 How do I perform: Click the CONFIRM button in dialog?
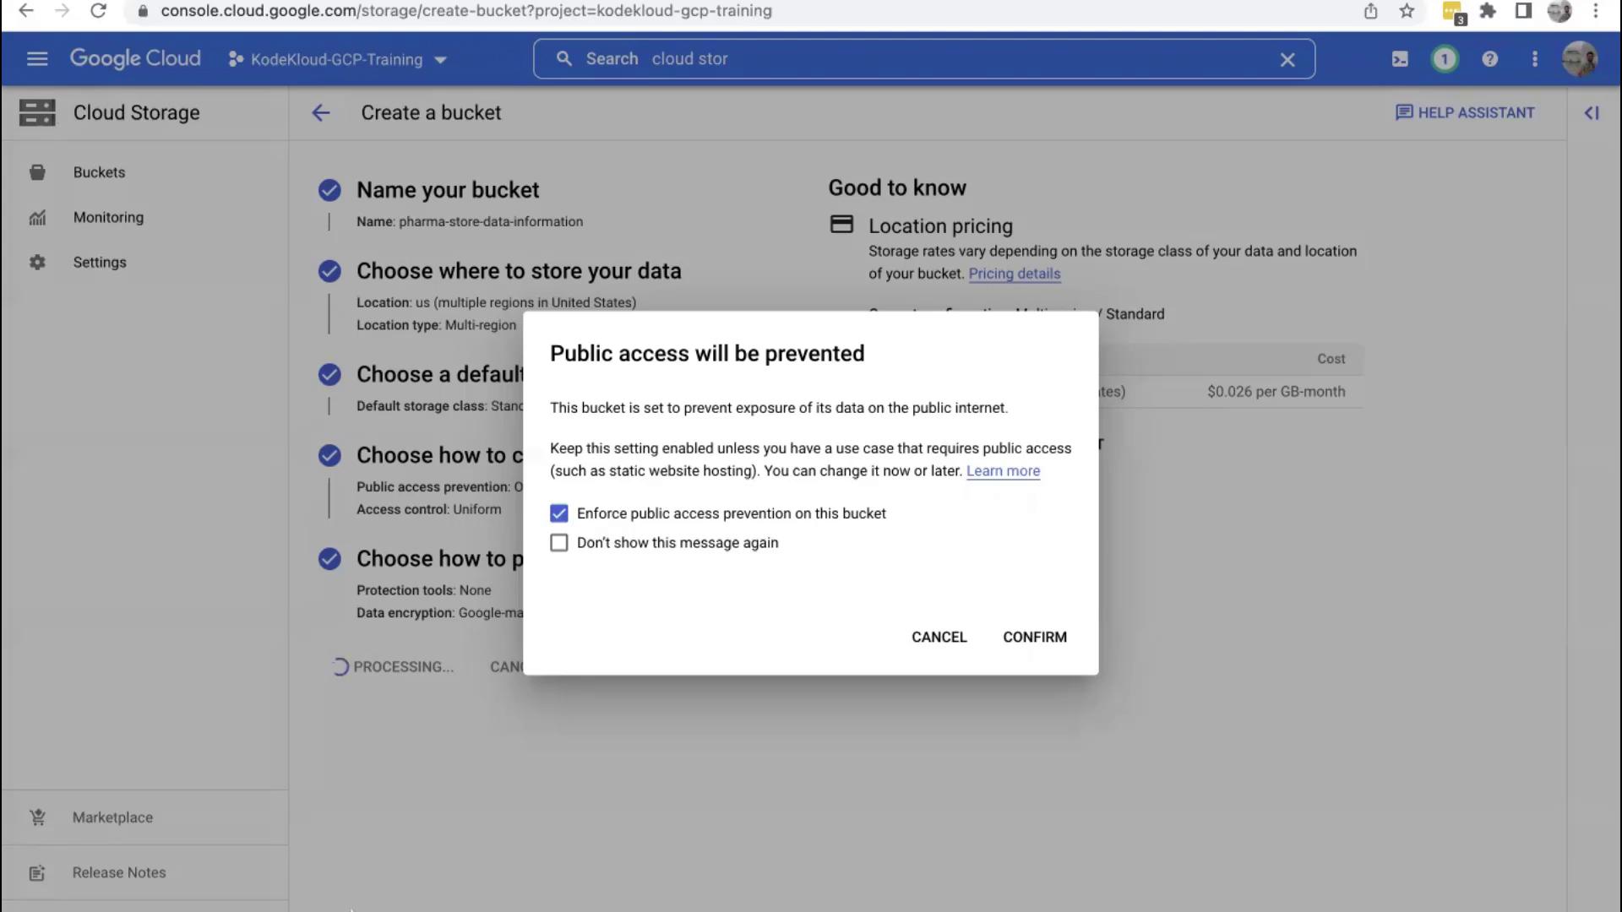click(x=1034, y=638)
